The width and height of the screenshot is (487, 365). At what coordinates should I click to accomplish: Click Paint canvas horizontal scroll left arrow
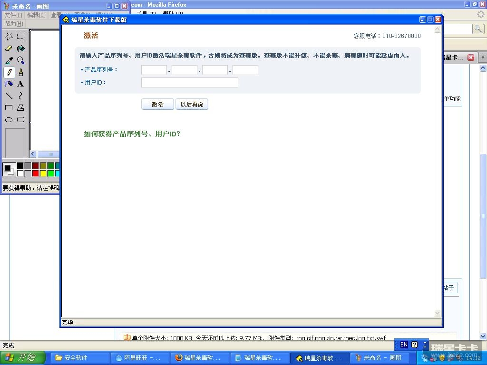click(33, 154)
